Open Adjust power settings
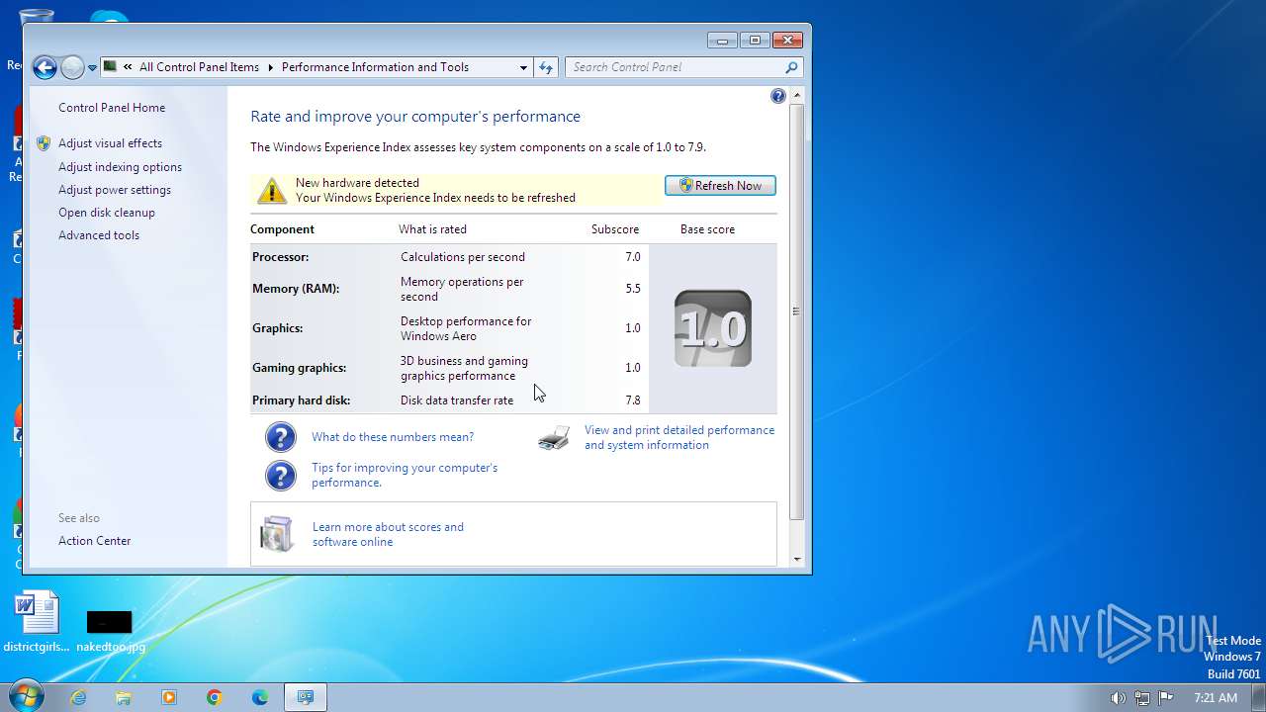The width and height of the screenshot is (1266, 712). coord(115,190)
